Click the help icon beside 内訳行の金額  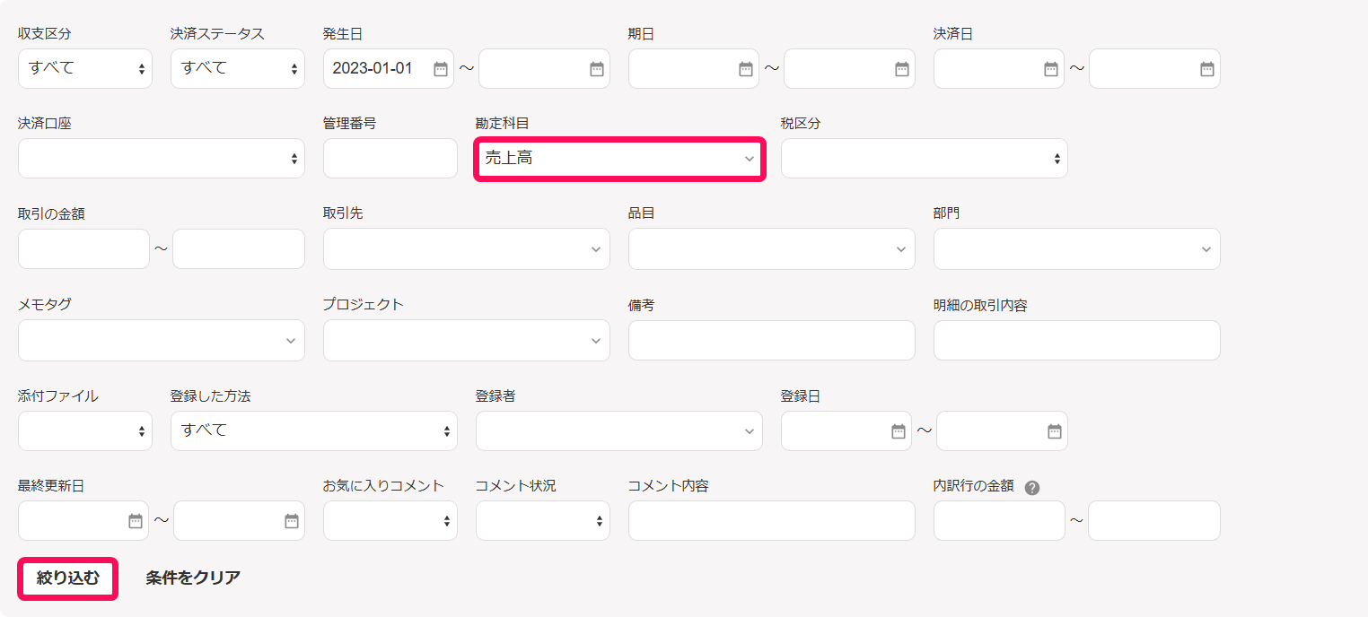point(1032,487)
